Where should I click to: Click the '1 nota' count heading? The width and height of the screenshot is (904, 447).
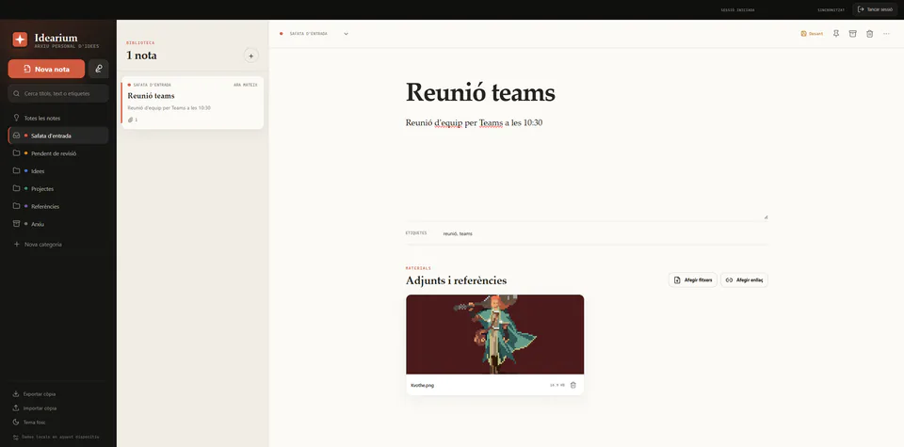(141, 56)
